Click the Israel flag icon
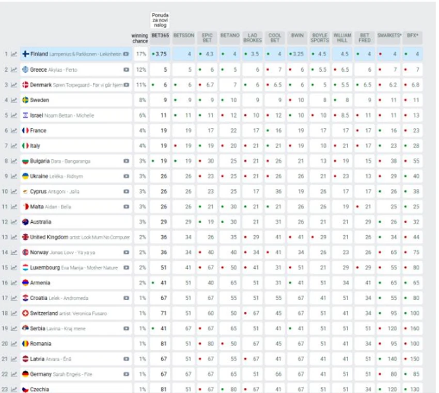Screen dimensions: 439x393 pyautogui.click(x=26, y=116)
